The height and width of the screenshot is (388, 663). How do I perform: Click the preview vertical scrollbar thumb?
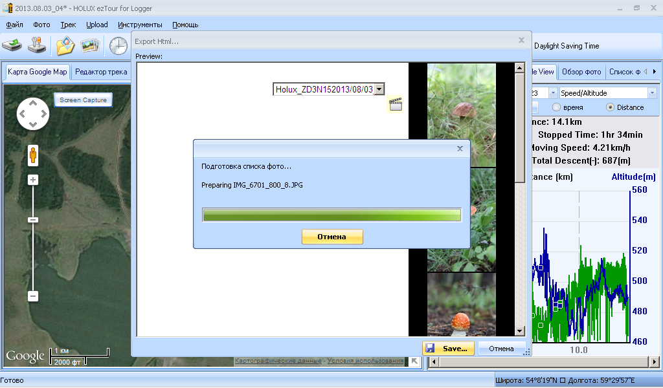tap(520, 128)
